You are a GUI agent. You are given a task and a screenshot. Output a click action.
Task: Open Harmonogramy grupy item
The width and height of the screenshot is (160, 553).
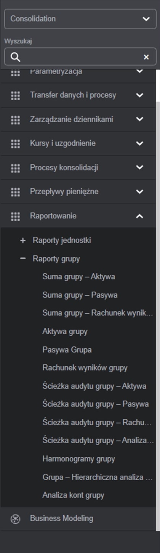click(x=79, y=459)
